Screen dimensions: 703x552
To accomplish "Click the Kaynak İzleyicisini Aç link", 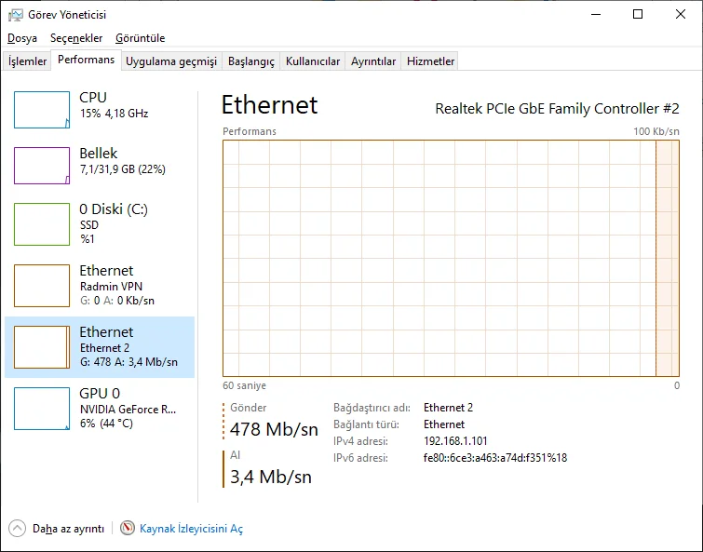I will pos(191,529).
